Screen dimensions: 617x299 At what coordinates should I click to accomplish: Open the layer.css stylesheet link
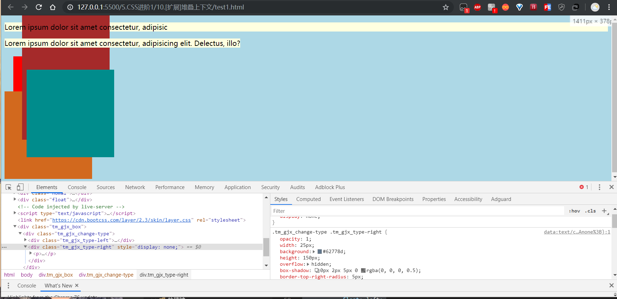(x=122, y=220)
